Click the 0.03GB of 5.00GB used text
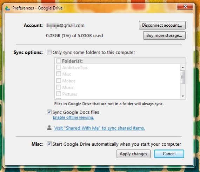200x172 pixels. click(x=74, y=35)
